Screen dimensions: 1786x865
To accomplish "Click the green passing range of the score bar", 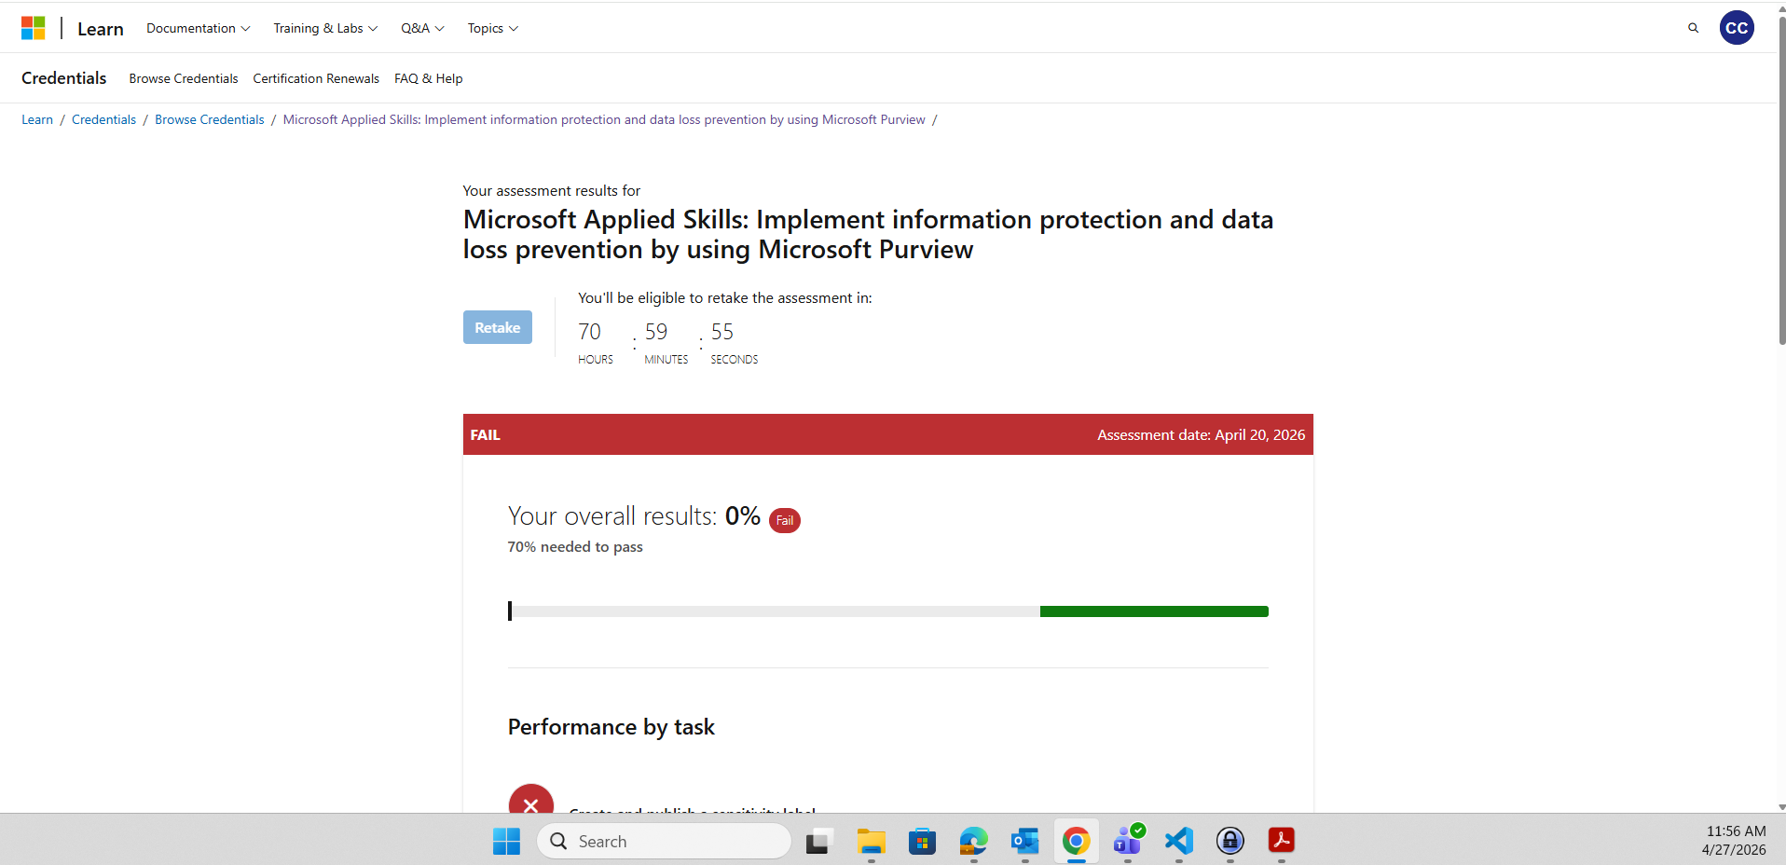I will pyautogui.click(x=1154, y=611).
